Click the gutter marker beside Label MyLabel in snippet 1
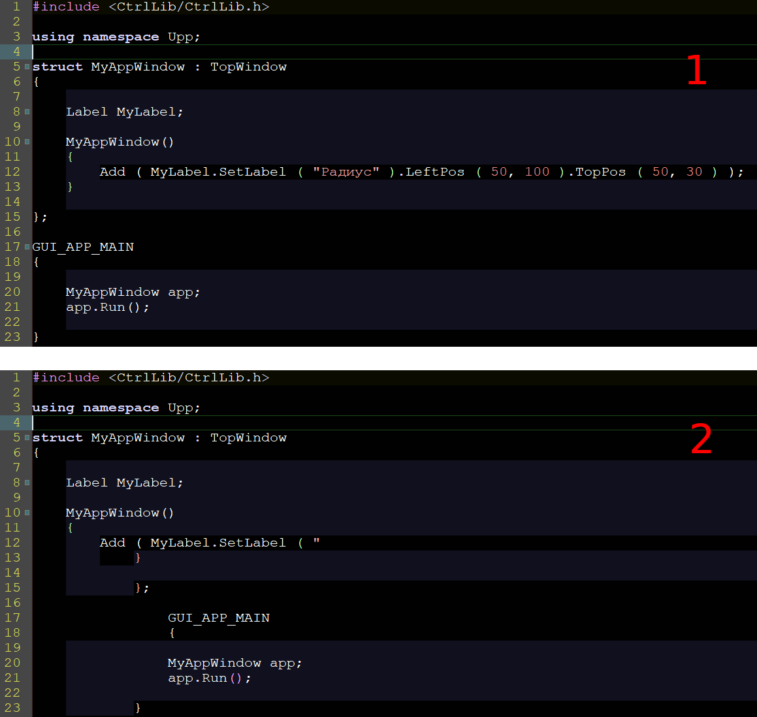Screen dimensions: 757x717 tap(27, 112)
